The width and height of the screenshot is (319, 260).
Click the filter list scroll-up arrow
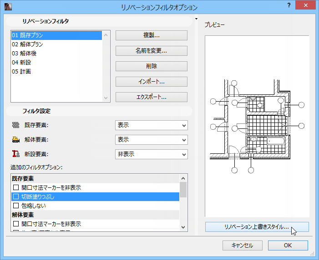(x=106, y=35)
